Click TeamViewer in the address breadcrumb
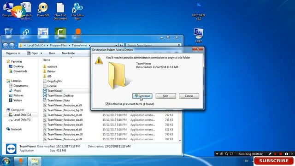Viewport: 295px width, 166px height. [79, 45]
